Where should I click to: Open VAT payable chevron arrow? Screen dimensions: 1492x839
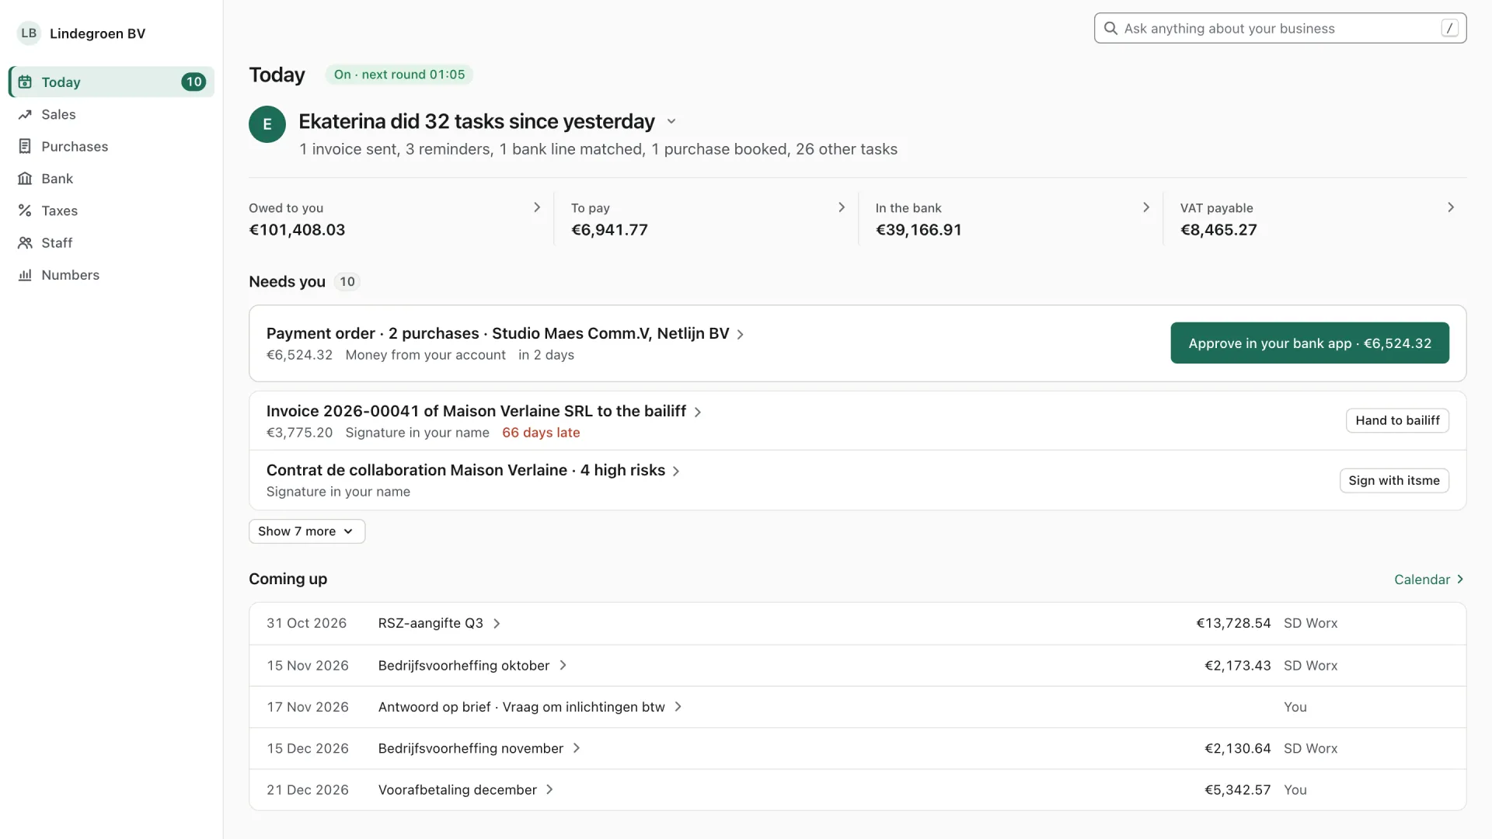click(1450, 207)
